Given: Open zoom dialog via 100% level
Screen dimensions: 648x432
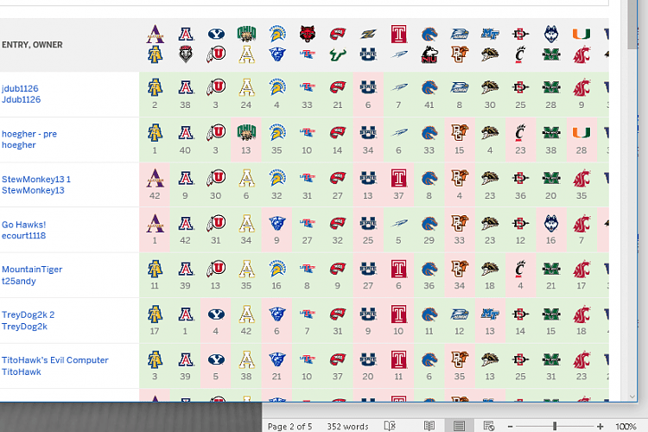Looking at the screenshot, I should 626,426.
